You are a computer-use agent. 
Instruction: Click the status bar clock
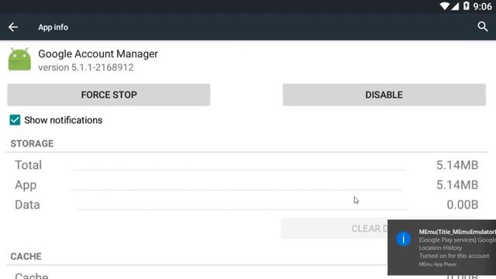[482, 6]
